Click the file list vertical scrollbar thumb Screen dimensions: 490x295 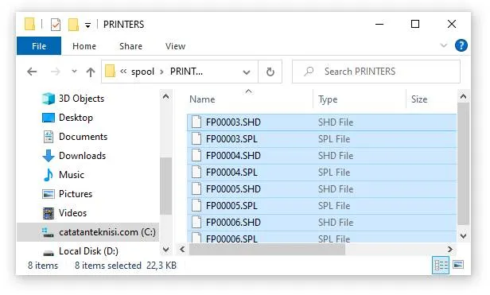pos(463,164)
